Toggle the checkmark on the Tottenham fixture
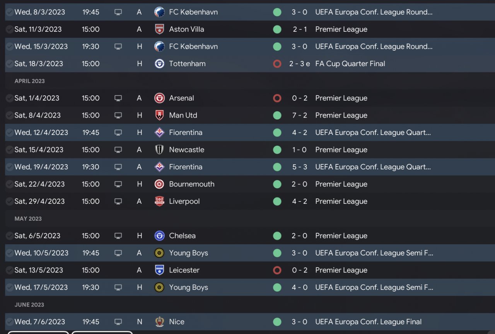 click(9, 64)
